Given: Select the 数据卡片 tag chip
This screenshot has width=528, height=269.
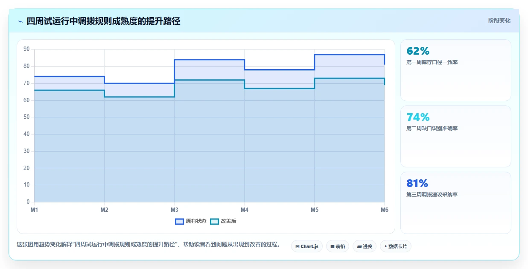Looking at the screenshot, I should 396,246.
